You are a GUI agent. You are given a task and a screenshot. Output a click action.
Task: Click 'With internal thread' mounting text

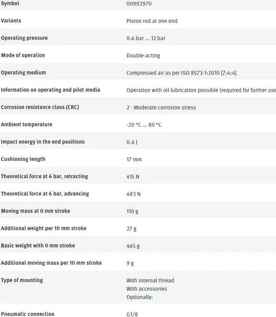150,280
